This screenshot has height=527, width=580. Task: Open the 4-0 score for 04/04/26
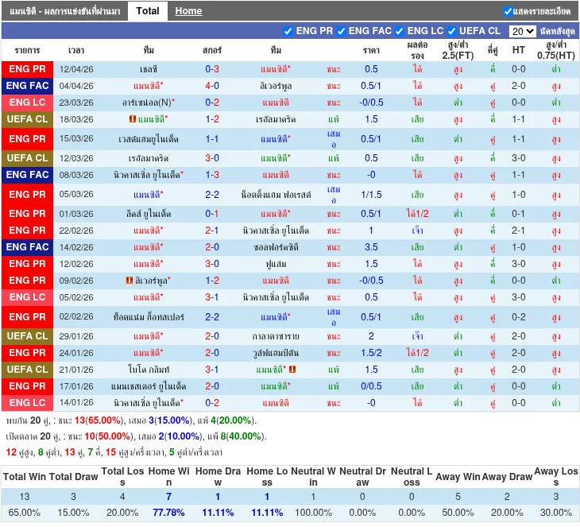click(x=212, y=86)
